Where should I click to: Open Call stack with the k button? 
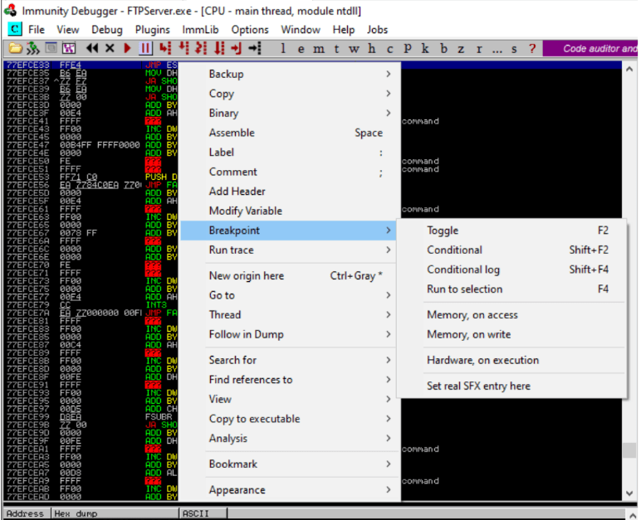[425, 49]
